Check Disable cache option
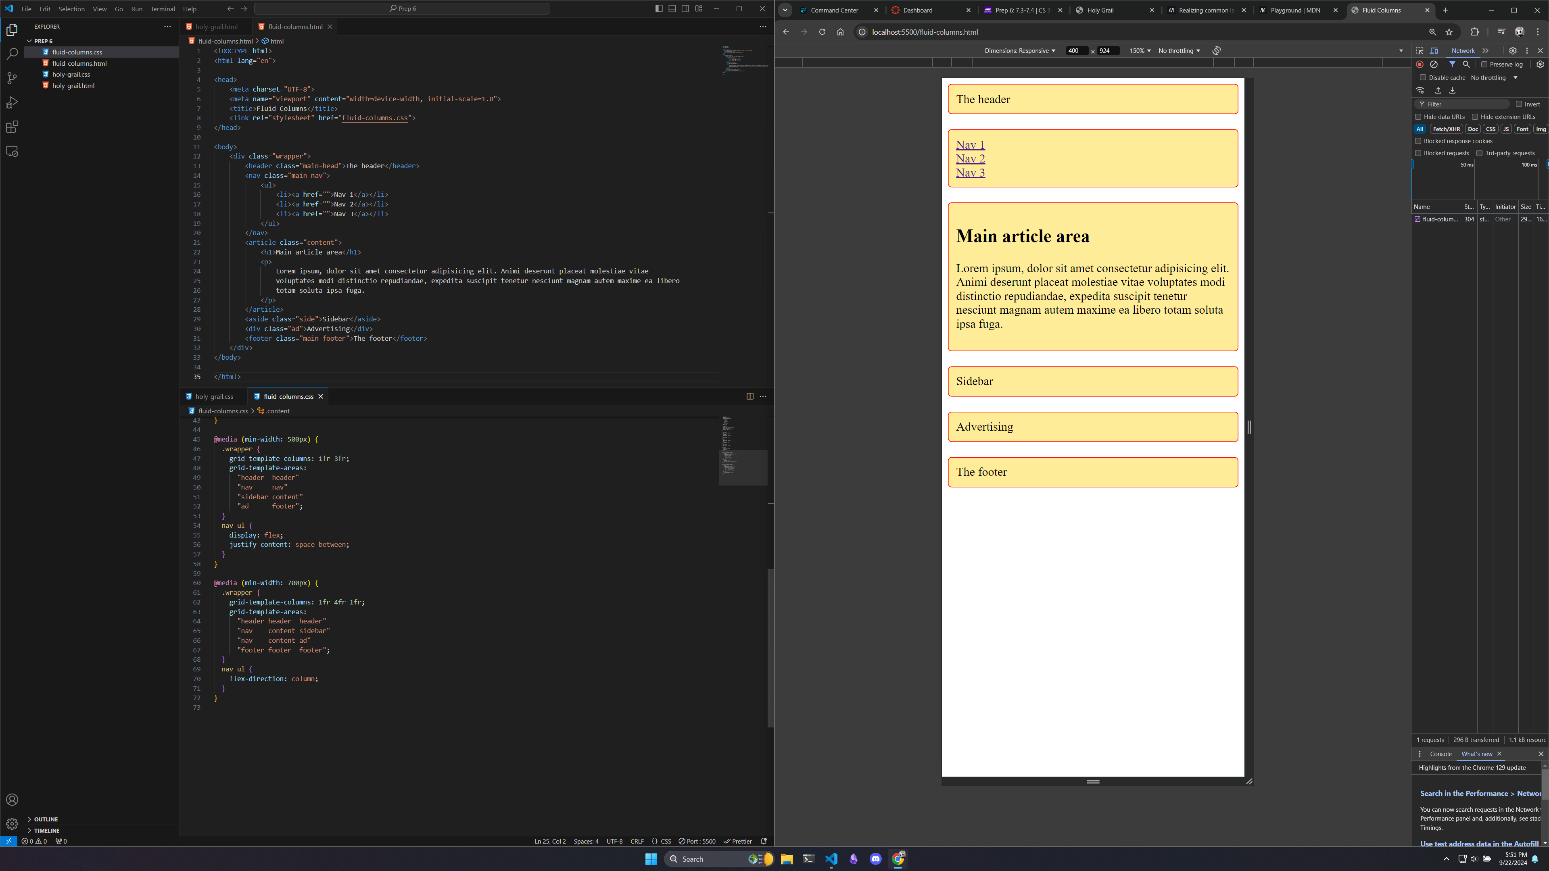This screenshot has height=871, width=1549. click(x=1423, y=77)
